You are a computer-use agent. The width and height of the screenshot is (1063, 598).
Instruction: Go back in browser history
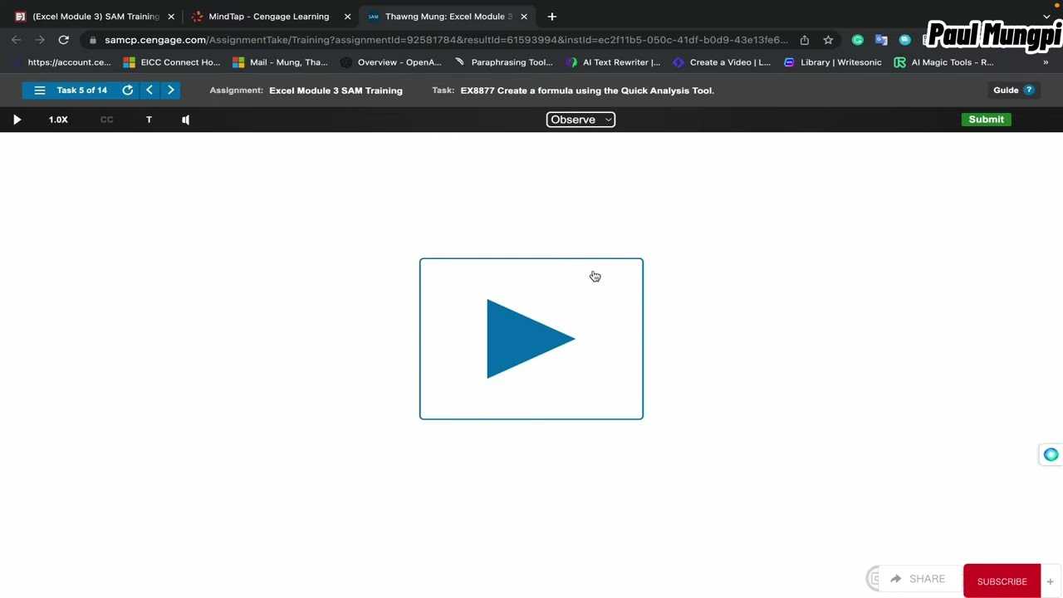tap(17, 40)
